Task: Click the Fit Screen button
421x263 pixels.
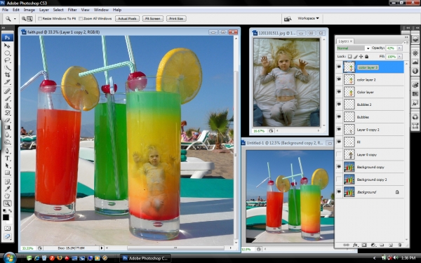Action: (x=153, y=18)
